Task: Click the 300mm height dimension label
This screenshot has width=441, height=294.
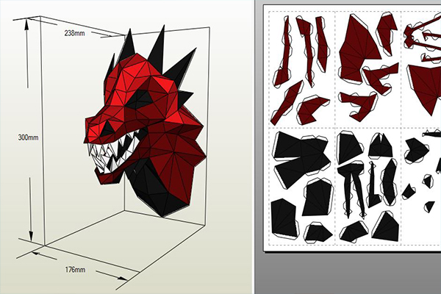Action: (28, 138)
